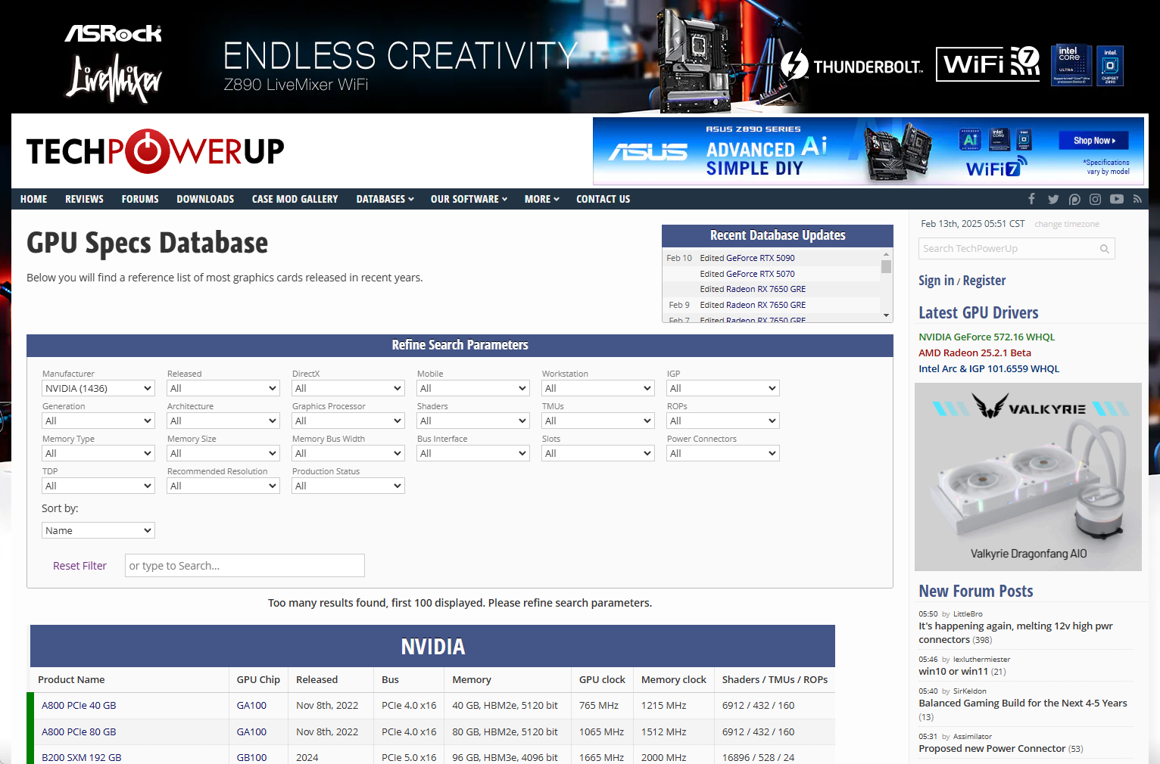The image size is (1160, 764).
Task: Click the Instagram icon in navbar
Action: pos(1095,199)
